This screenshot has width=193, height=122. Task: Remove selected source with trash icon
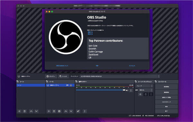click(x=54, y=111)
